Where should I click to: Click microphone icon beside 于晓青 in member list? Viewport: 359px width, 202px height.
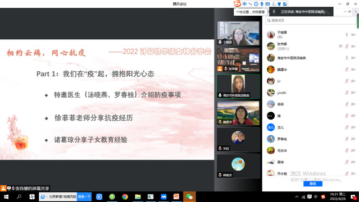coord(347,35)
